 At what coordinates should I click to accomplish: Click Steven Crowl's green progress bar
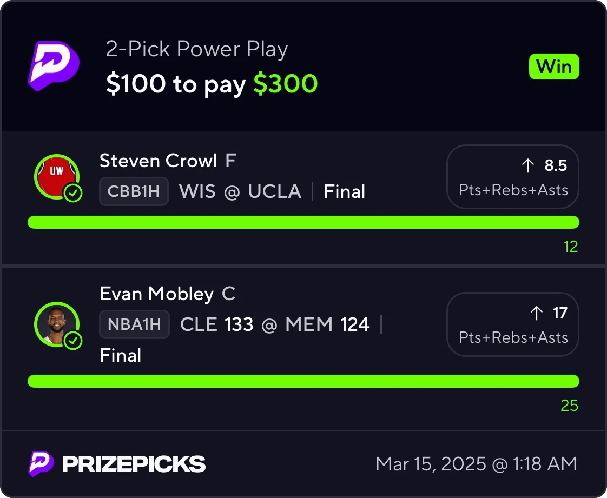click(x=303, y=222)
